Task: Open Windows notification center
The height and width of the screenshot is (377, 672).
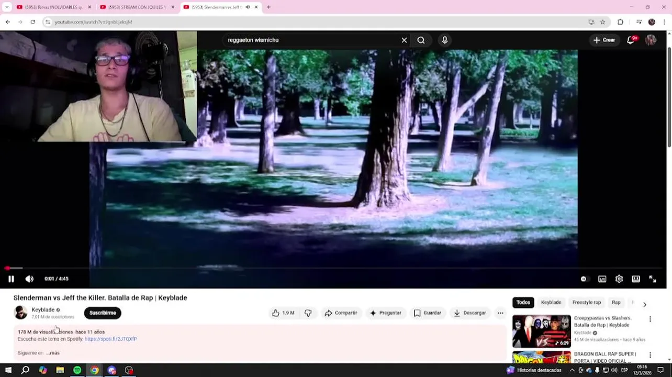Action: 660,370
